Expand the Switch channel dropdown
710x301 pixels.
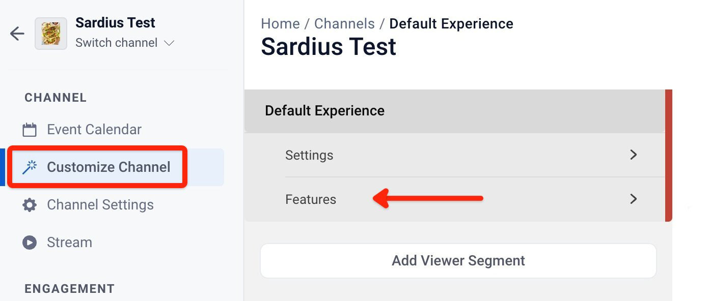coord(125,43)
